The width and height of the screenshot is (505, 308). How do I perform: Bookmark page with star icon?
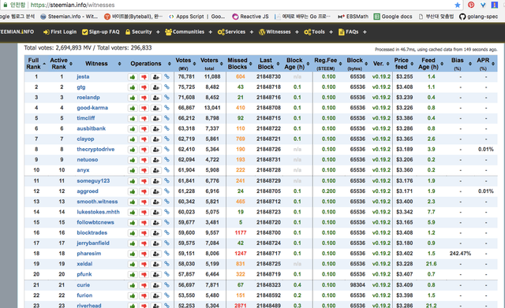[x=458, y=5]
